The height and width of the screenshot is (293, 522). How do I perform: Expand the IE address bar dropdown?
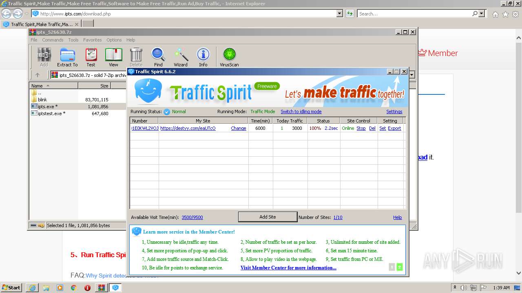click(340, 14)
